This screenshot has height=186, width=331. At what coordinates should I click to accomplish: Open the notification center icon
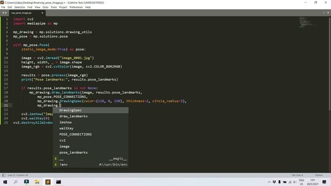(324, 182)
